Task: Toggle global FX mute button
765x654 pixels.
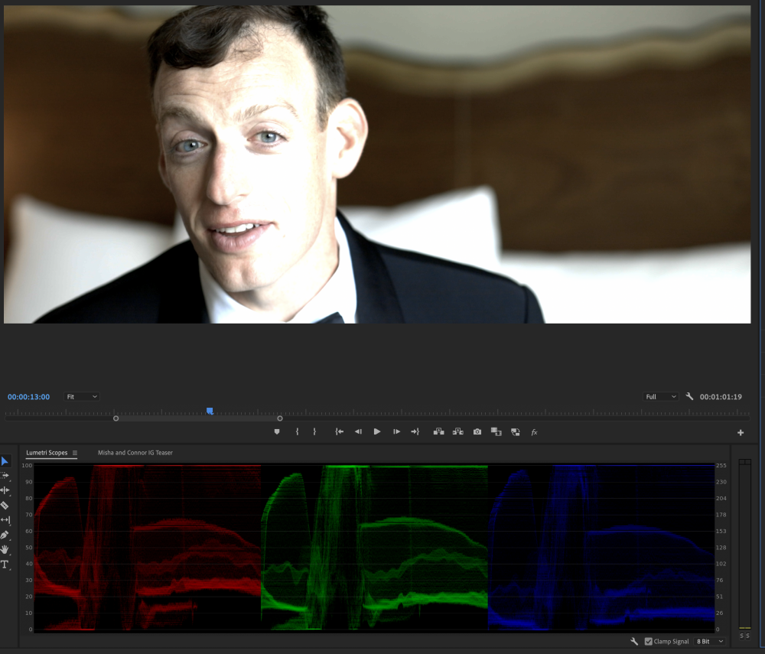Action: point(534,432)
